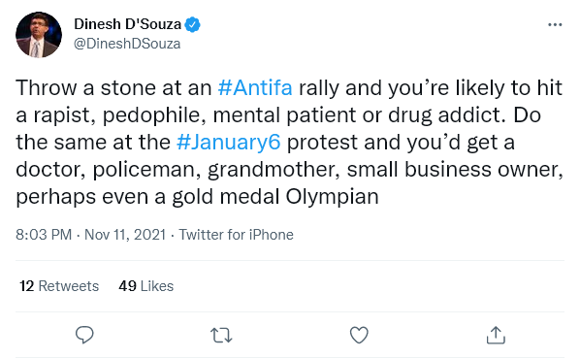Open the three-dot more options menu
580x358 pixels.
tap(555, 25)
